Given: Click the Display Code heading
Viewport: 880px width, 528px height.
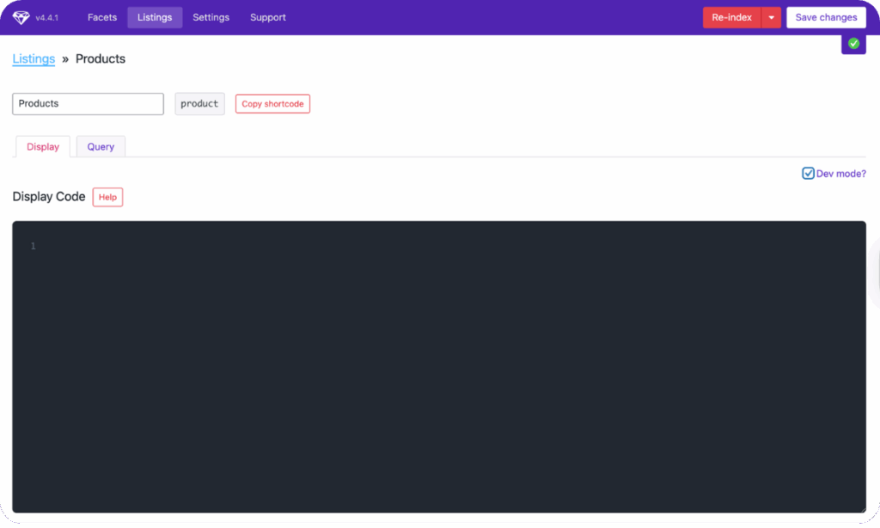Looking at the screenshot, I should coord(49,197).
